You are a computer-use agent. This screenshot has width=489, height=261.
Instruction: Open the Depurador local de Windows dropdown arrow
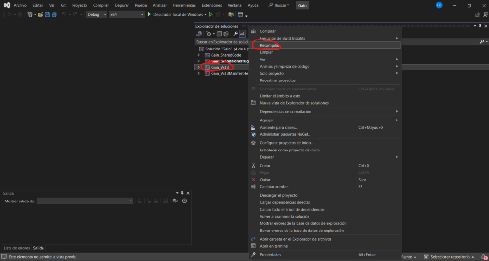point(205,15)
